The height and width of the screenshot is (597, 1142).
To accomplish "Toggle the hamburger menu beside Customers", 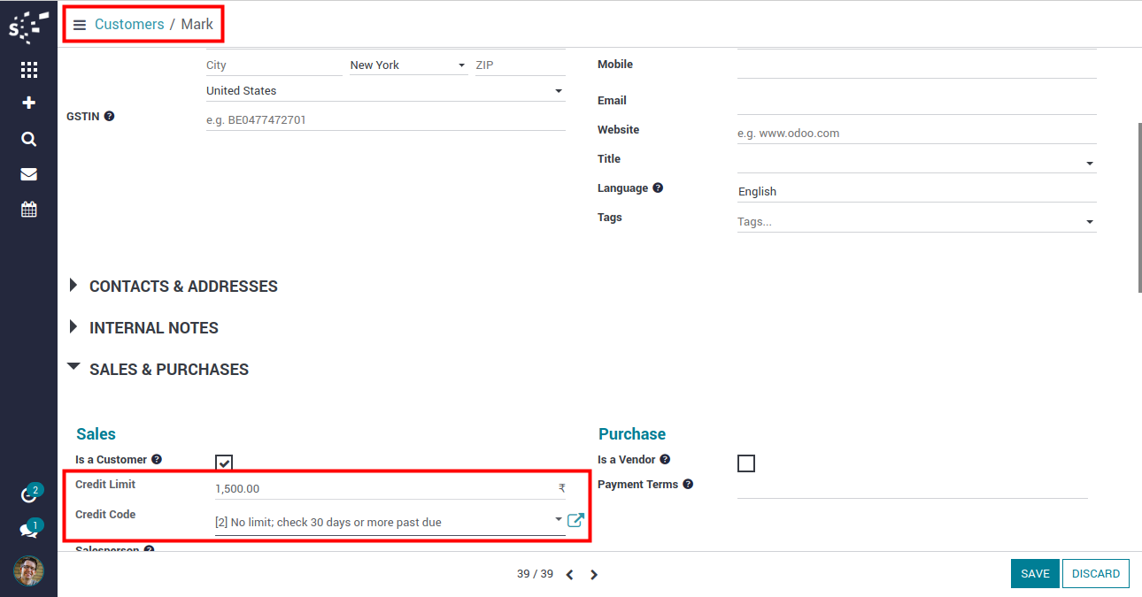I will tap(80, 25).
